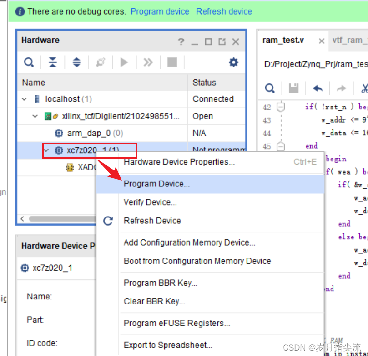Switch to vtf_ram tab

click(x=350, y=41)
